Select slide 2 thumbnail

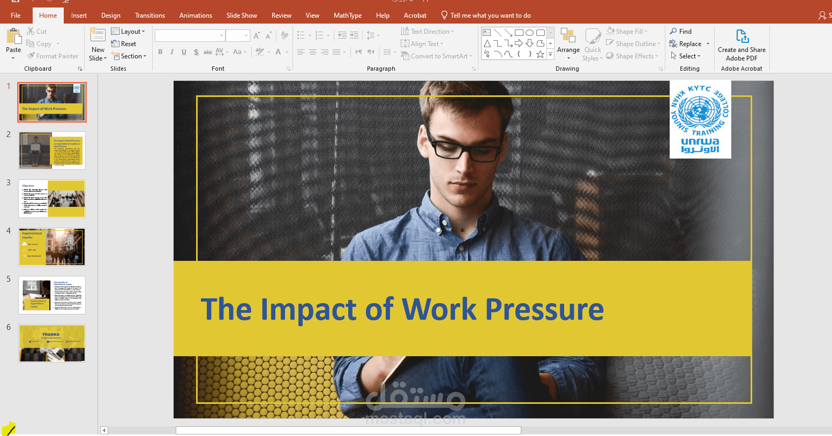click(x=52, y=151)
